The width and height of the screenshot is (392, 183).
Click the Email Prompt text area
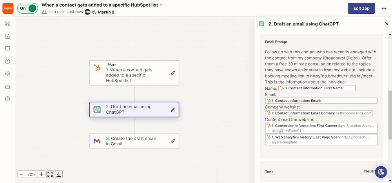[321, 98]
